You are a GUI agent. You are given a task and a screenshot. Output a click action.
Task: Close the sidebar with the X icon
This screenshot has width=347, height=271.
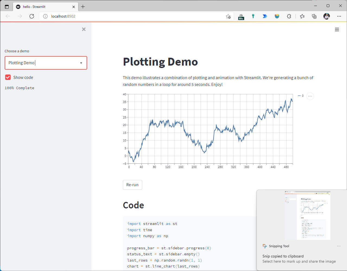(84, 29)
